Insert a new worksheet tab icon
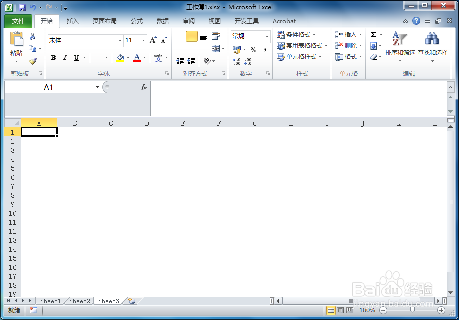Image resolution: width=459 pixels, height=320 pixels. 132,301
